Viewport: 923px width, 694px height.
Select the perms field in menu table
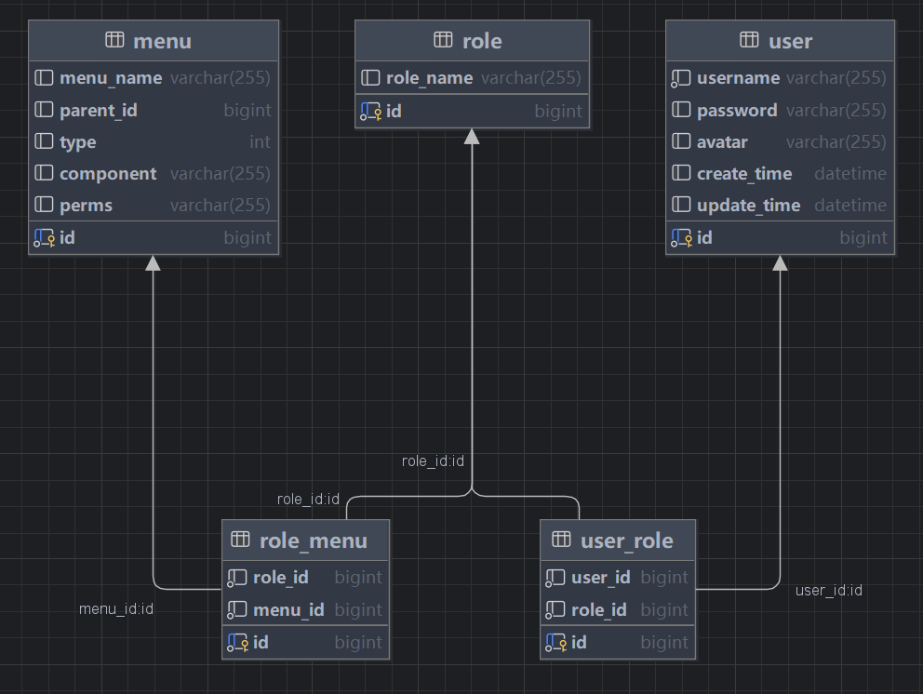point(154,205)
